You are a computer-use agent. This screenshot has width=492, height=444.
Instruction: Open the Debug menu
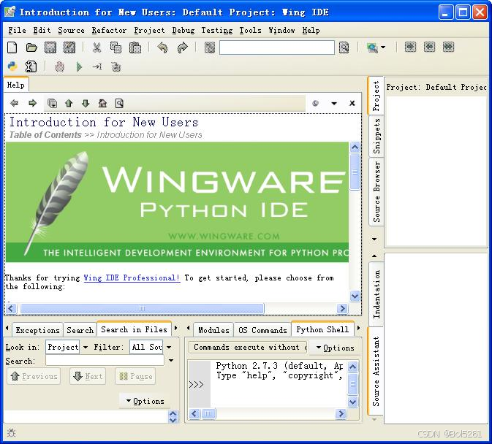coord(183,31)
